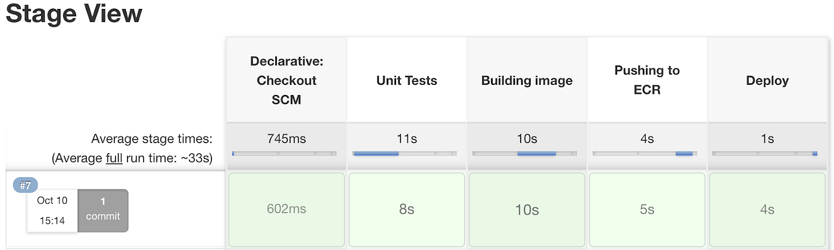Click the Checkout SCM average time bar
Screen dimensions: 834x250
point(284,153)
